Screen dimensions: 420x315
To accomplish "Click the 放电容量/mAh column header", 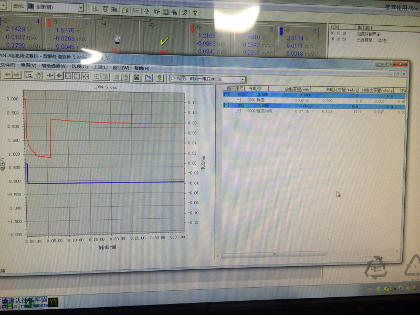I will click(x=290, y=89).
